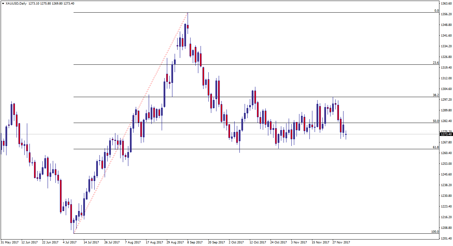Screen dimensions: 453x246
Task: Click the red dashed Fibonacci trend line
Action: click(x=130, y=123)
